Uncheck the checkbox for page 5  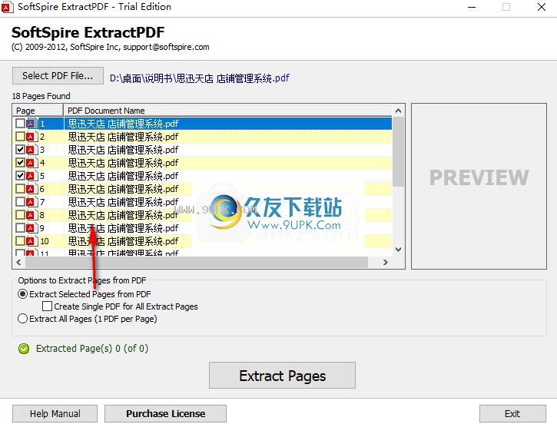(x=20, y=176)
